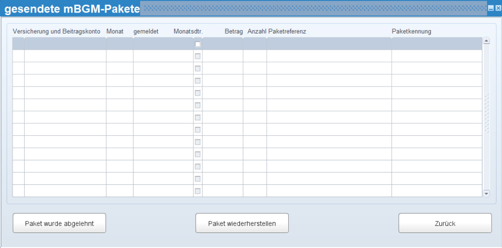Click the Versicherung und Beitragskonto column header
The height and width of the screenshot is (248, 502).
click(x=56, y=32)
